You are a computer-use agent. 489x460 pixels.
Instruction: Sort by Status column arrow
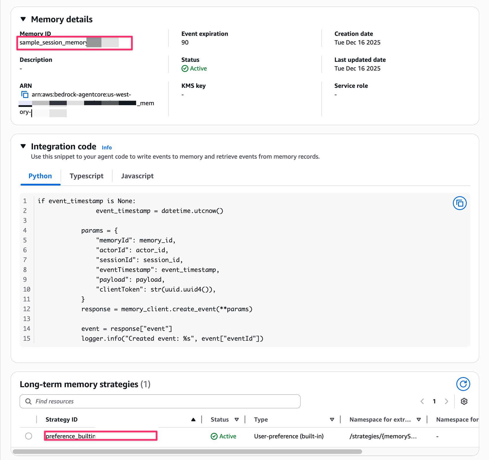click(x=237, y=420)
